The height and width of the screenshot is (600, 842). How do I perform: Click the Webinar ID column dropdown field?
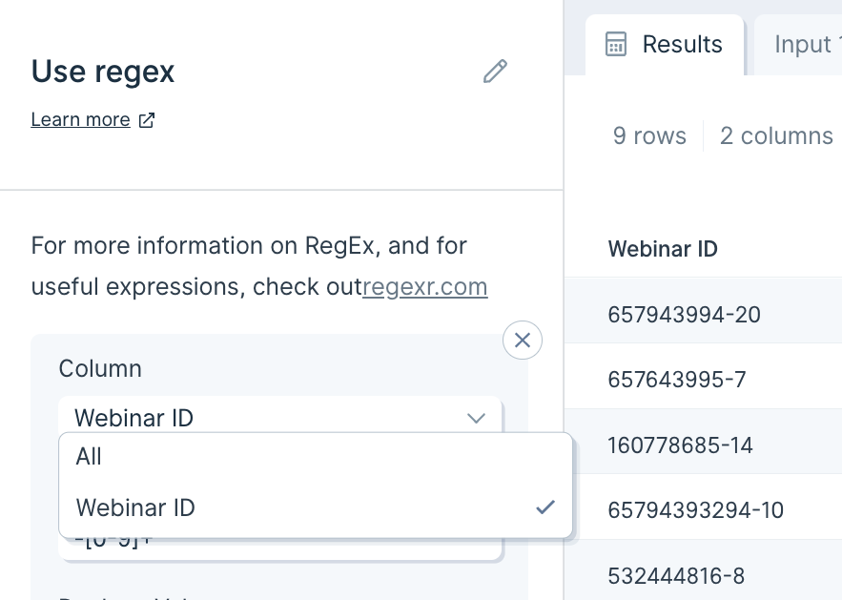(x=279, y=416)
